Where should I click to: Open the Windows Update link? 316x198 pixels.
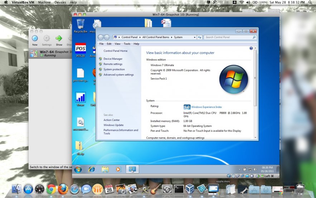point(113,125)
